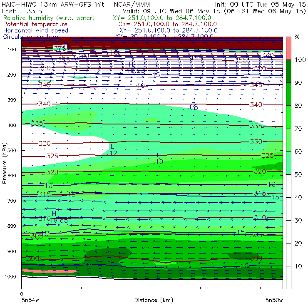Select the 80–90% green colorbar segment

(288, 94)
